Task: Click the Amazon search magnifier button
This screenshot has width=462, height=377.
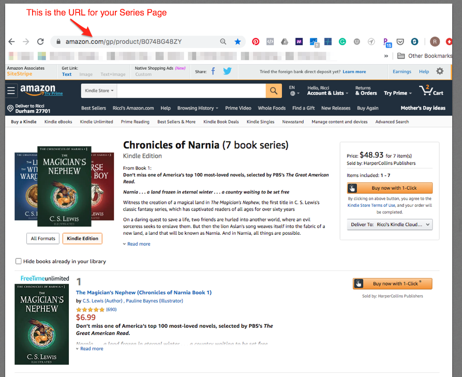Action: tap(274, 91)
